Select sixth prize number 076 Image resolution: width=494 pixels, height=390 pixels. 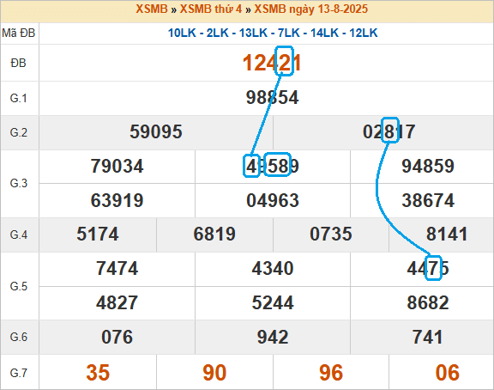pos(117,338)
